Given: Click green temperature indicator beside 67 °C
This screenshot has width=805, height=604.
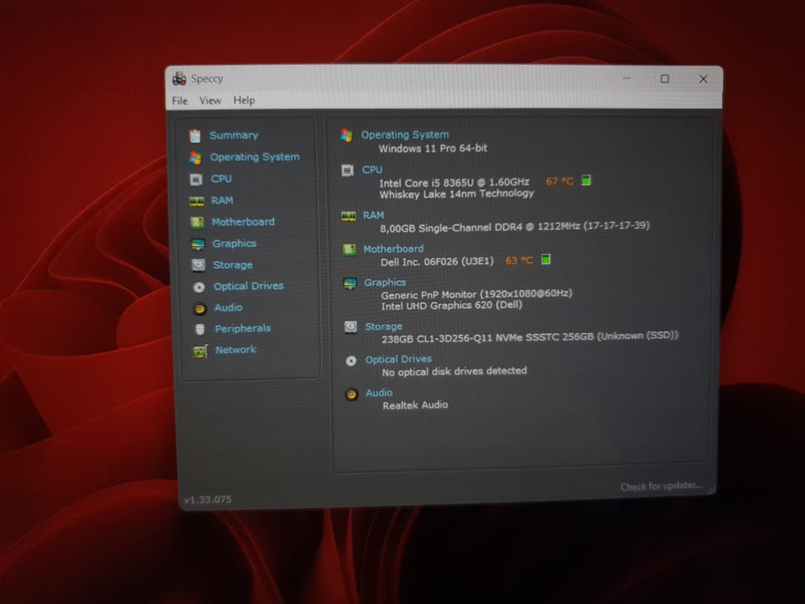Looking at the screenshot, I should 586,180.
